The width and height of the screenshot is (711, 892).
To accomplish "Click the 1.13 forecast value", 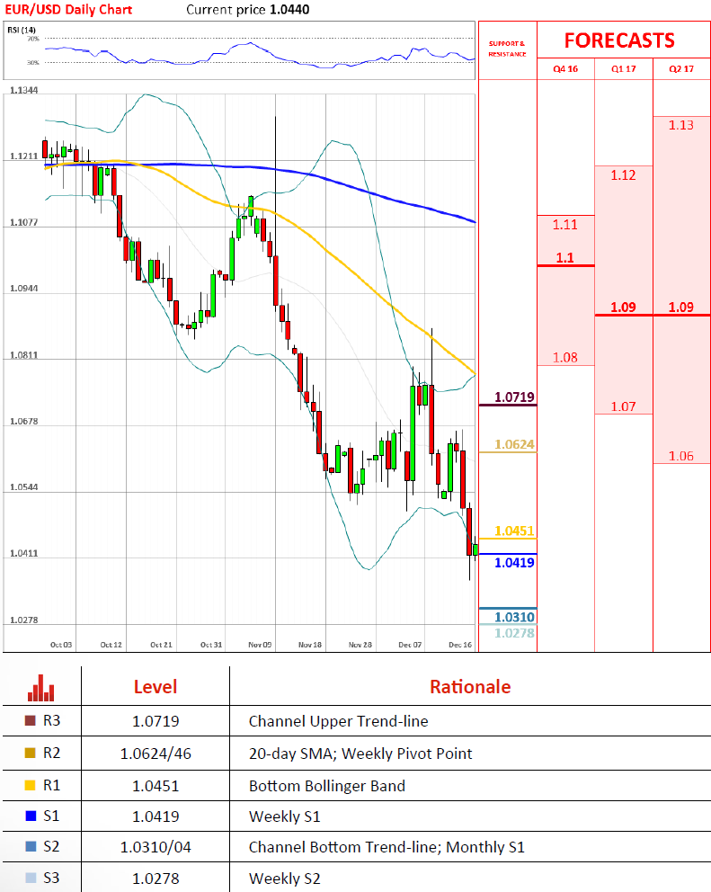I will click(680, 125).
